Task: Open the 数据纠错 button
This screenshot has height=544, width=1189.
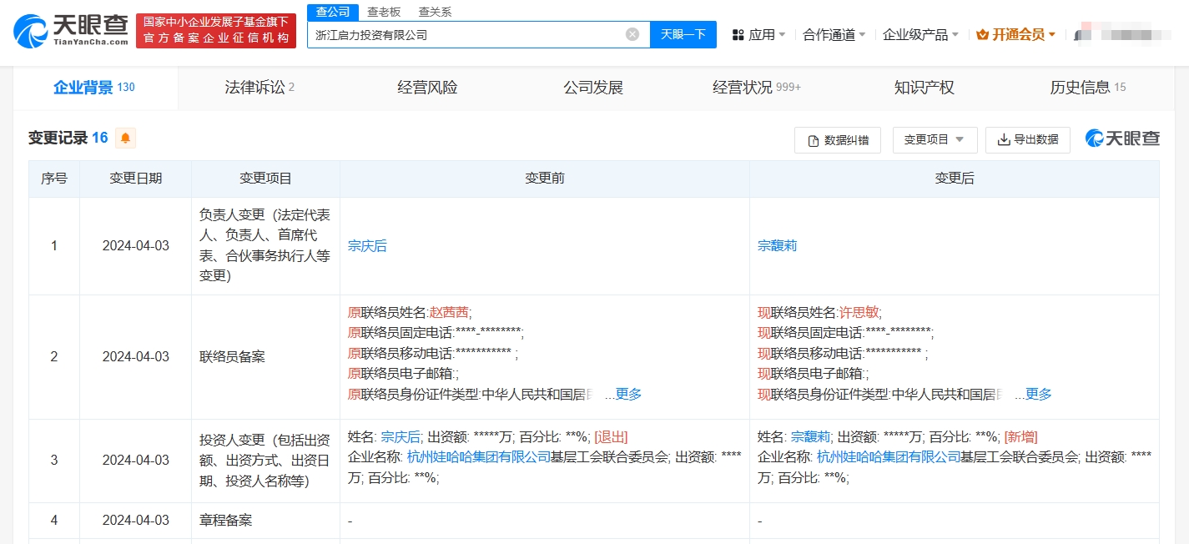Action: pyautogui.click(x=838, y=140)
